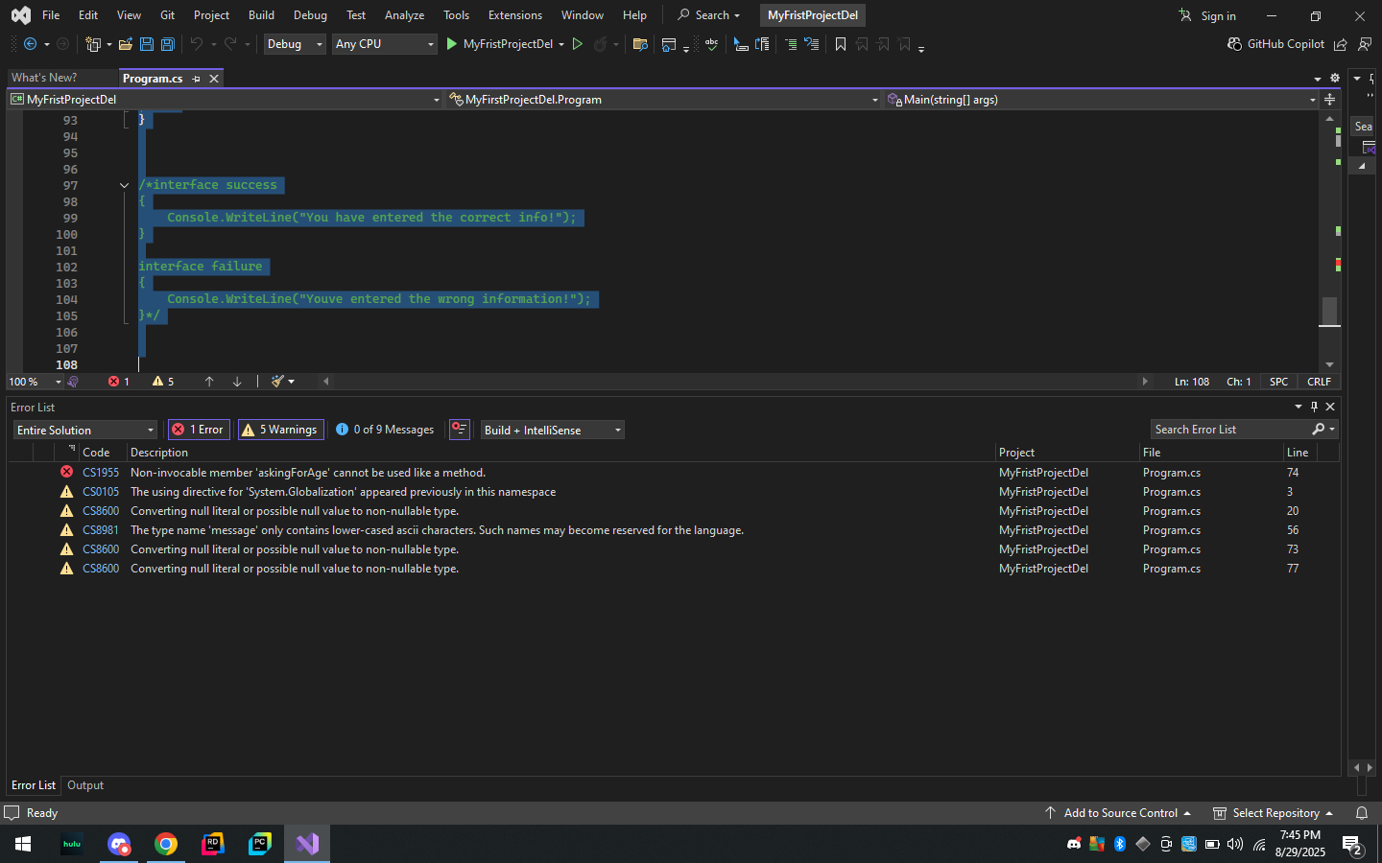Click the Search box in title bar
The image size is (1382, 863).
709,15
